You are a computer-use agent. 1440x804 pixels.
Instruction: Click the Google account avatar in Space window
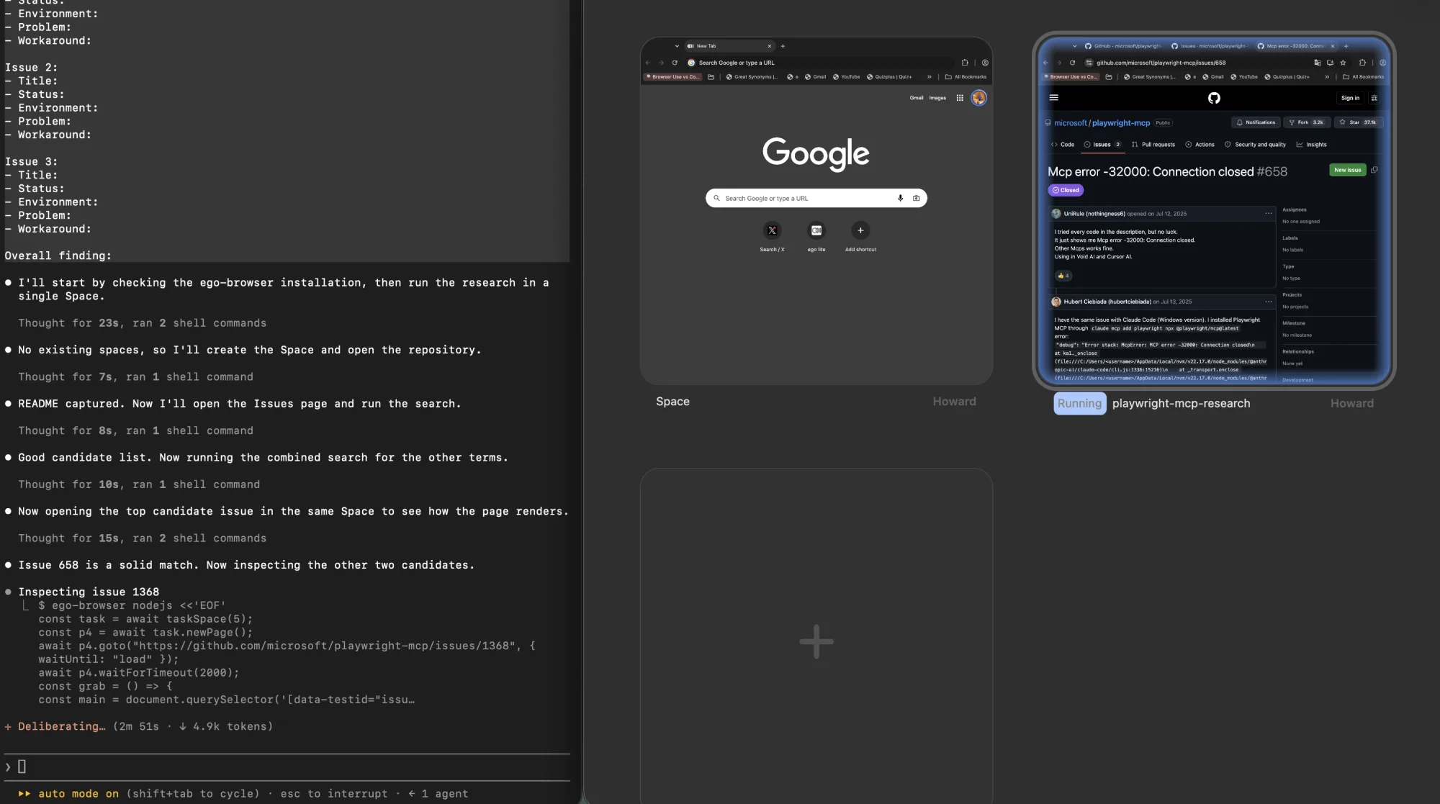click(978, 98)
